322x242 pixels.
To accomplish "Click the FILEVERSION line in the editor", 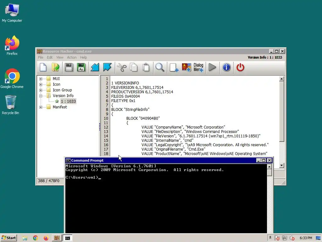I will (x=137, y=88).
